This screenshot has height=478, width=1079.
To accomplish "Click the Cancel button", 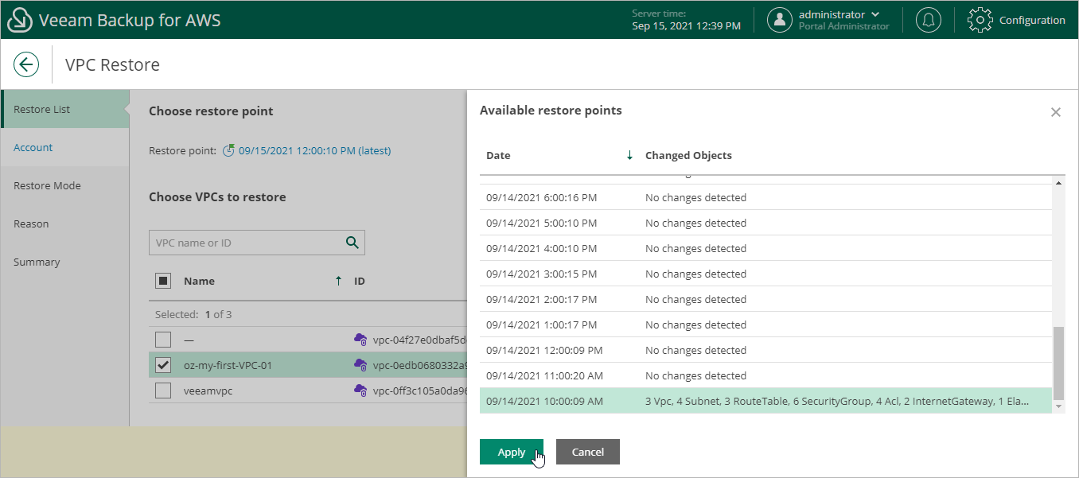I will (x=587, y=452).
